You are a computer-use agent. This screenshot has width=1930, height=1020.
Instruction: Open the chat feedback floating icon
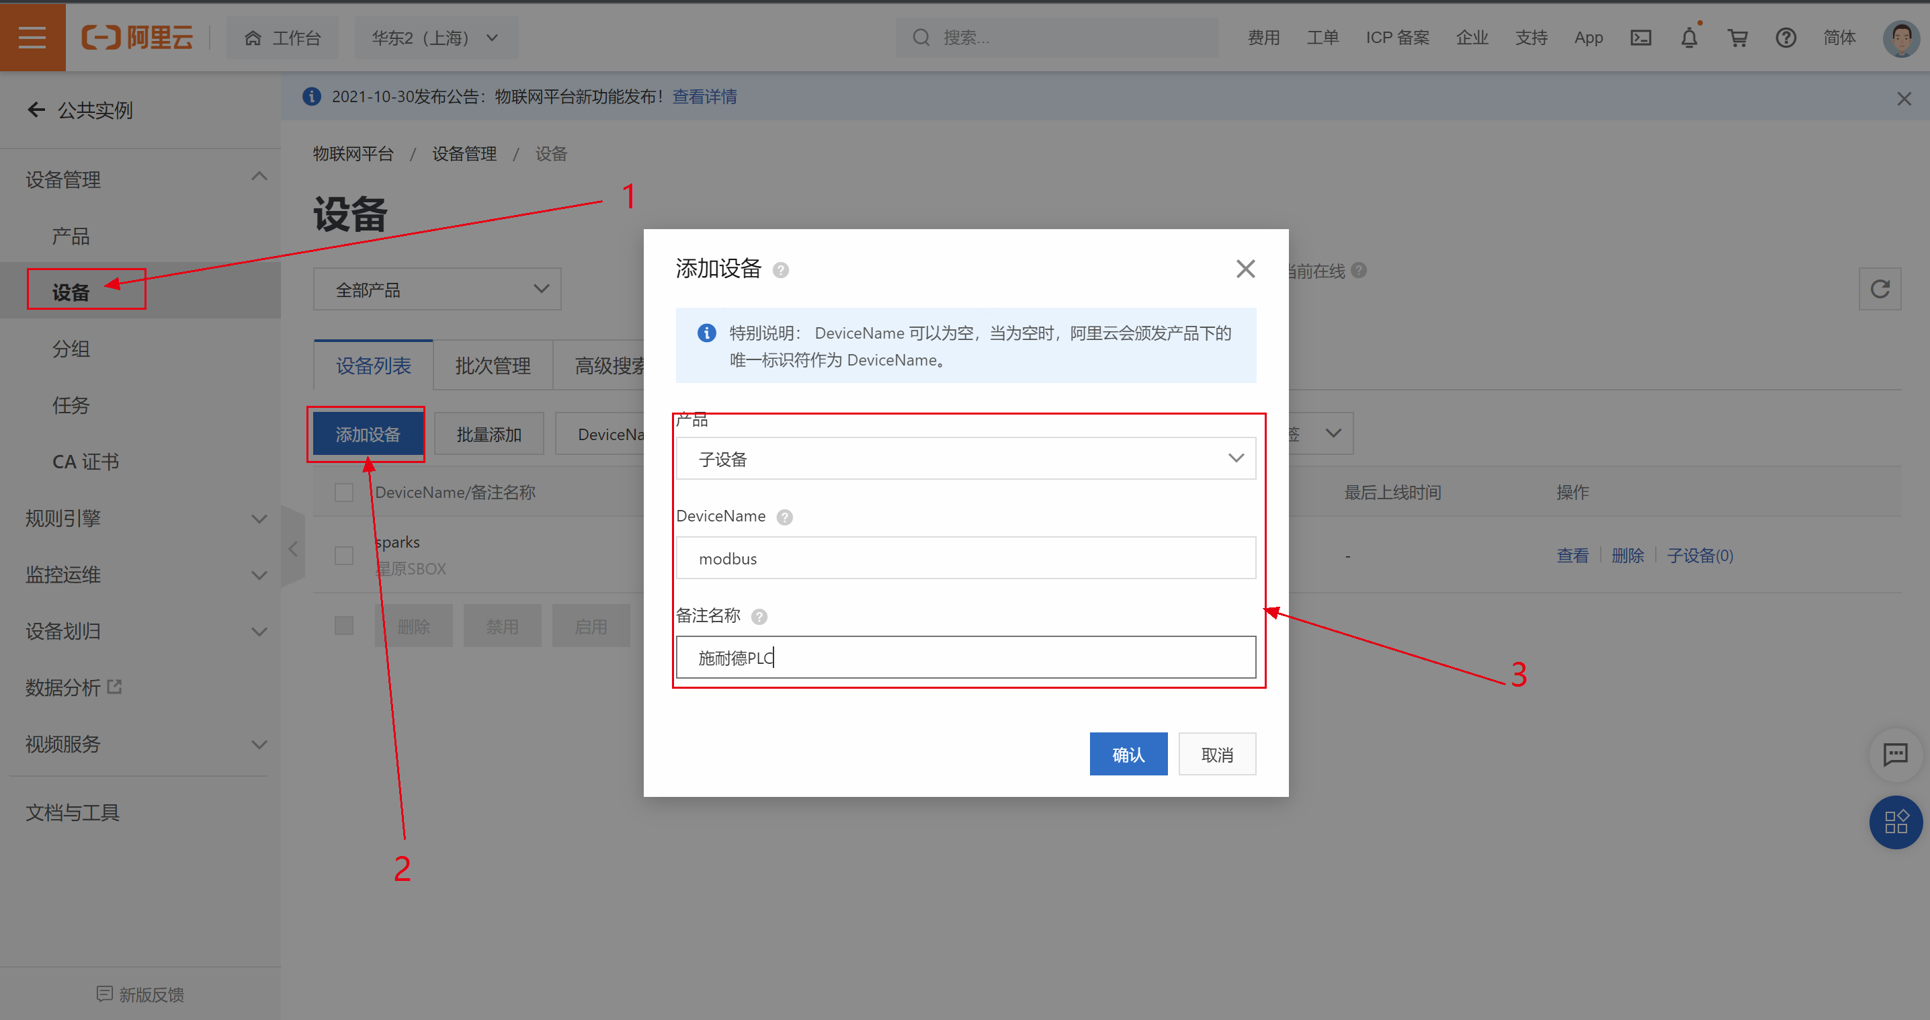[x=1895, y=753]
